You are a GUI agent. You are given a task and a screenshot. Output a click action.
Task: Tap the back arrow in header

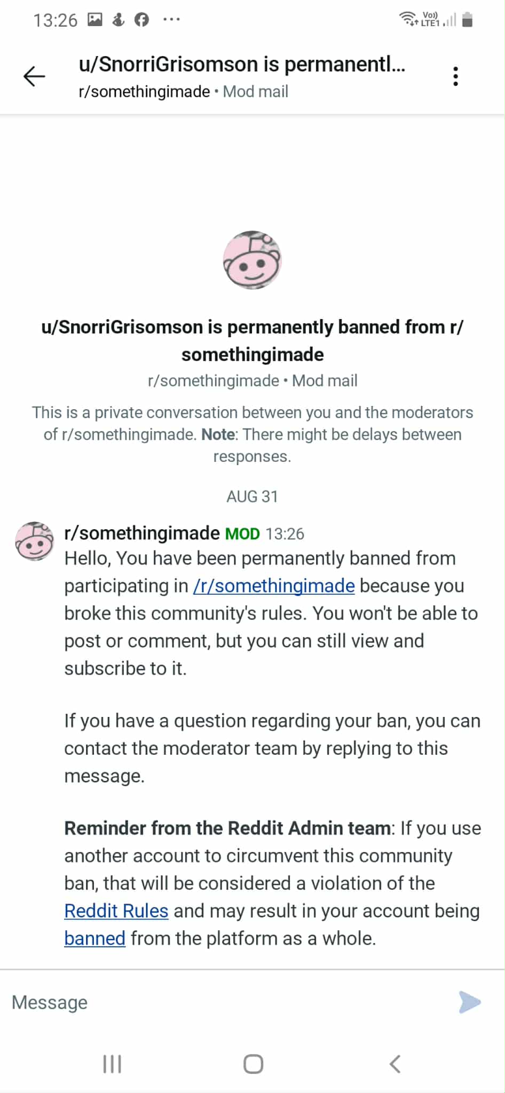click(35, 76)
